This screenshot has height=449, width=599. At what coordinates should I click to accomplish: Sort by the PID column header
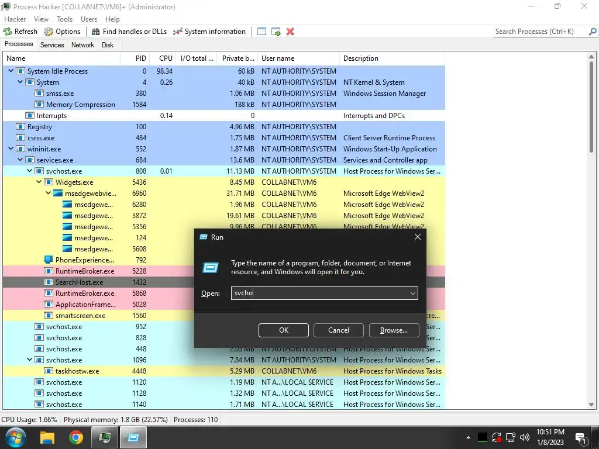(135, 58)
